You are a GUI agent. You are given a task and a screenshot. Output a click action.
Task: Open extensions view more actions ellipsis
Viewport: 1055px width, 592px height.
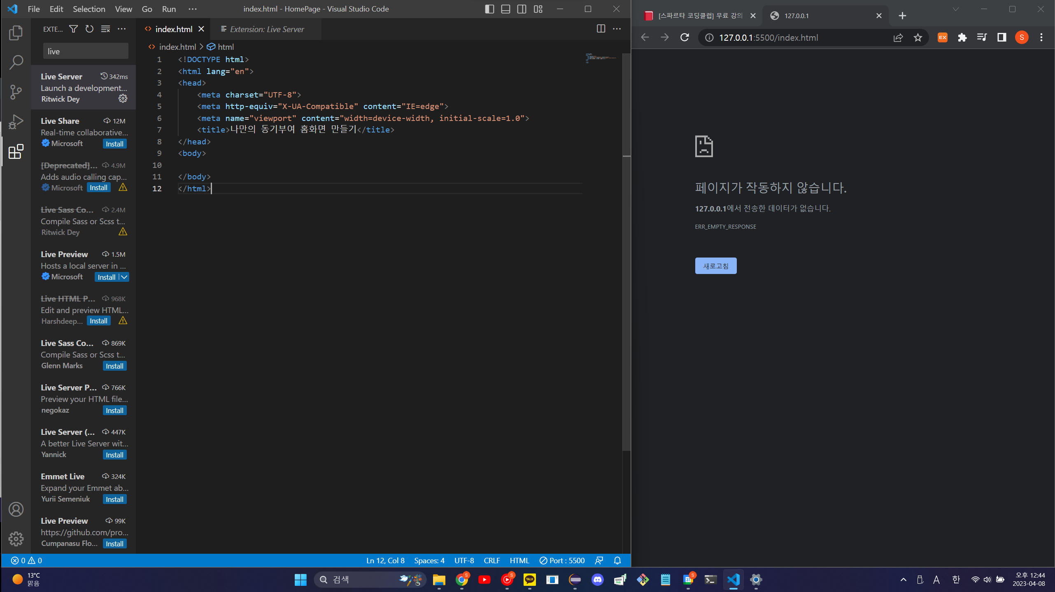pos(121,29)
